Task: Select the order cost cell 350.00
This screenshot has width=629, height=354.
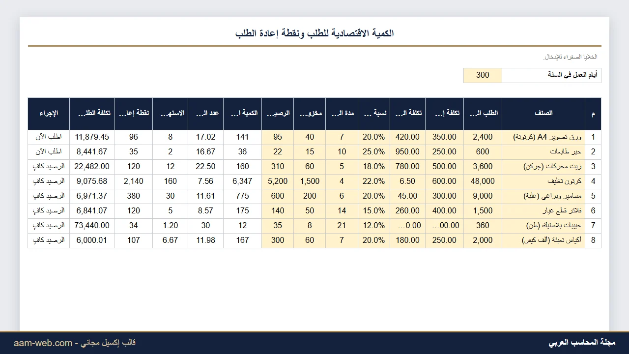Action: point(444,137)
